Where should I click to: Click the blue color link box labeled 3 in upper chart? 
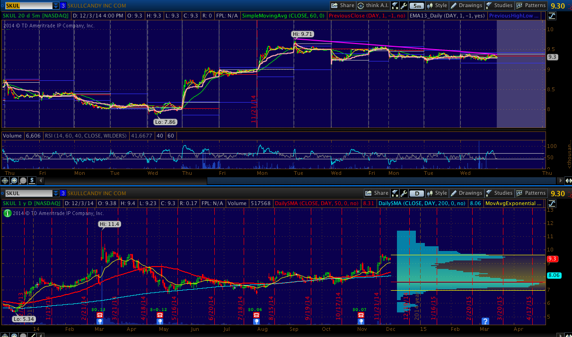63,6
